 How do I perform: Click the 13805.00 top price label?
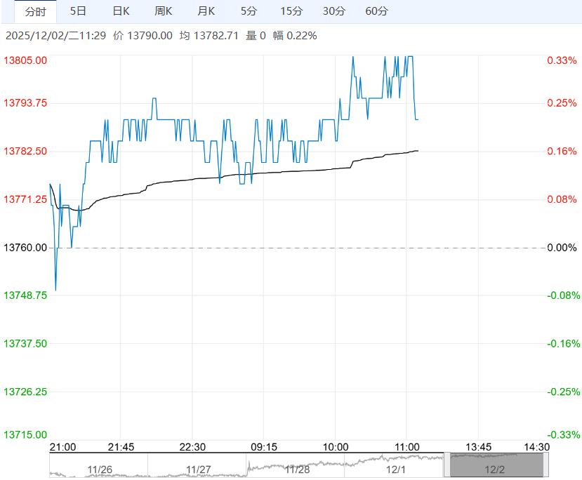pyautogui.click(x=26, y=60)
